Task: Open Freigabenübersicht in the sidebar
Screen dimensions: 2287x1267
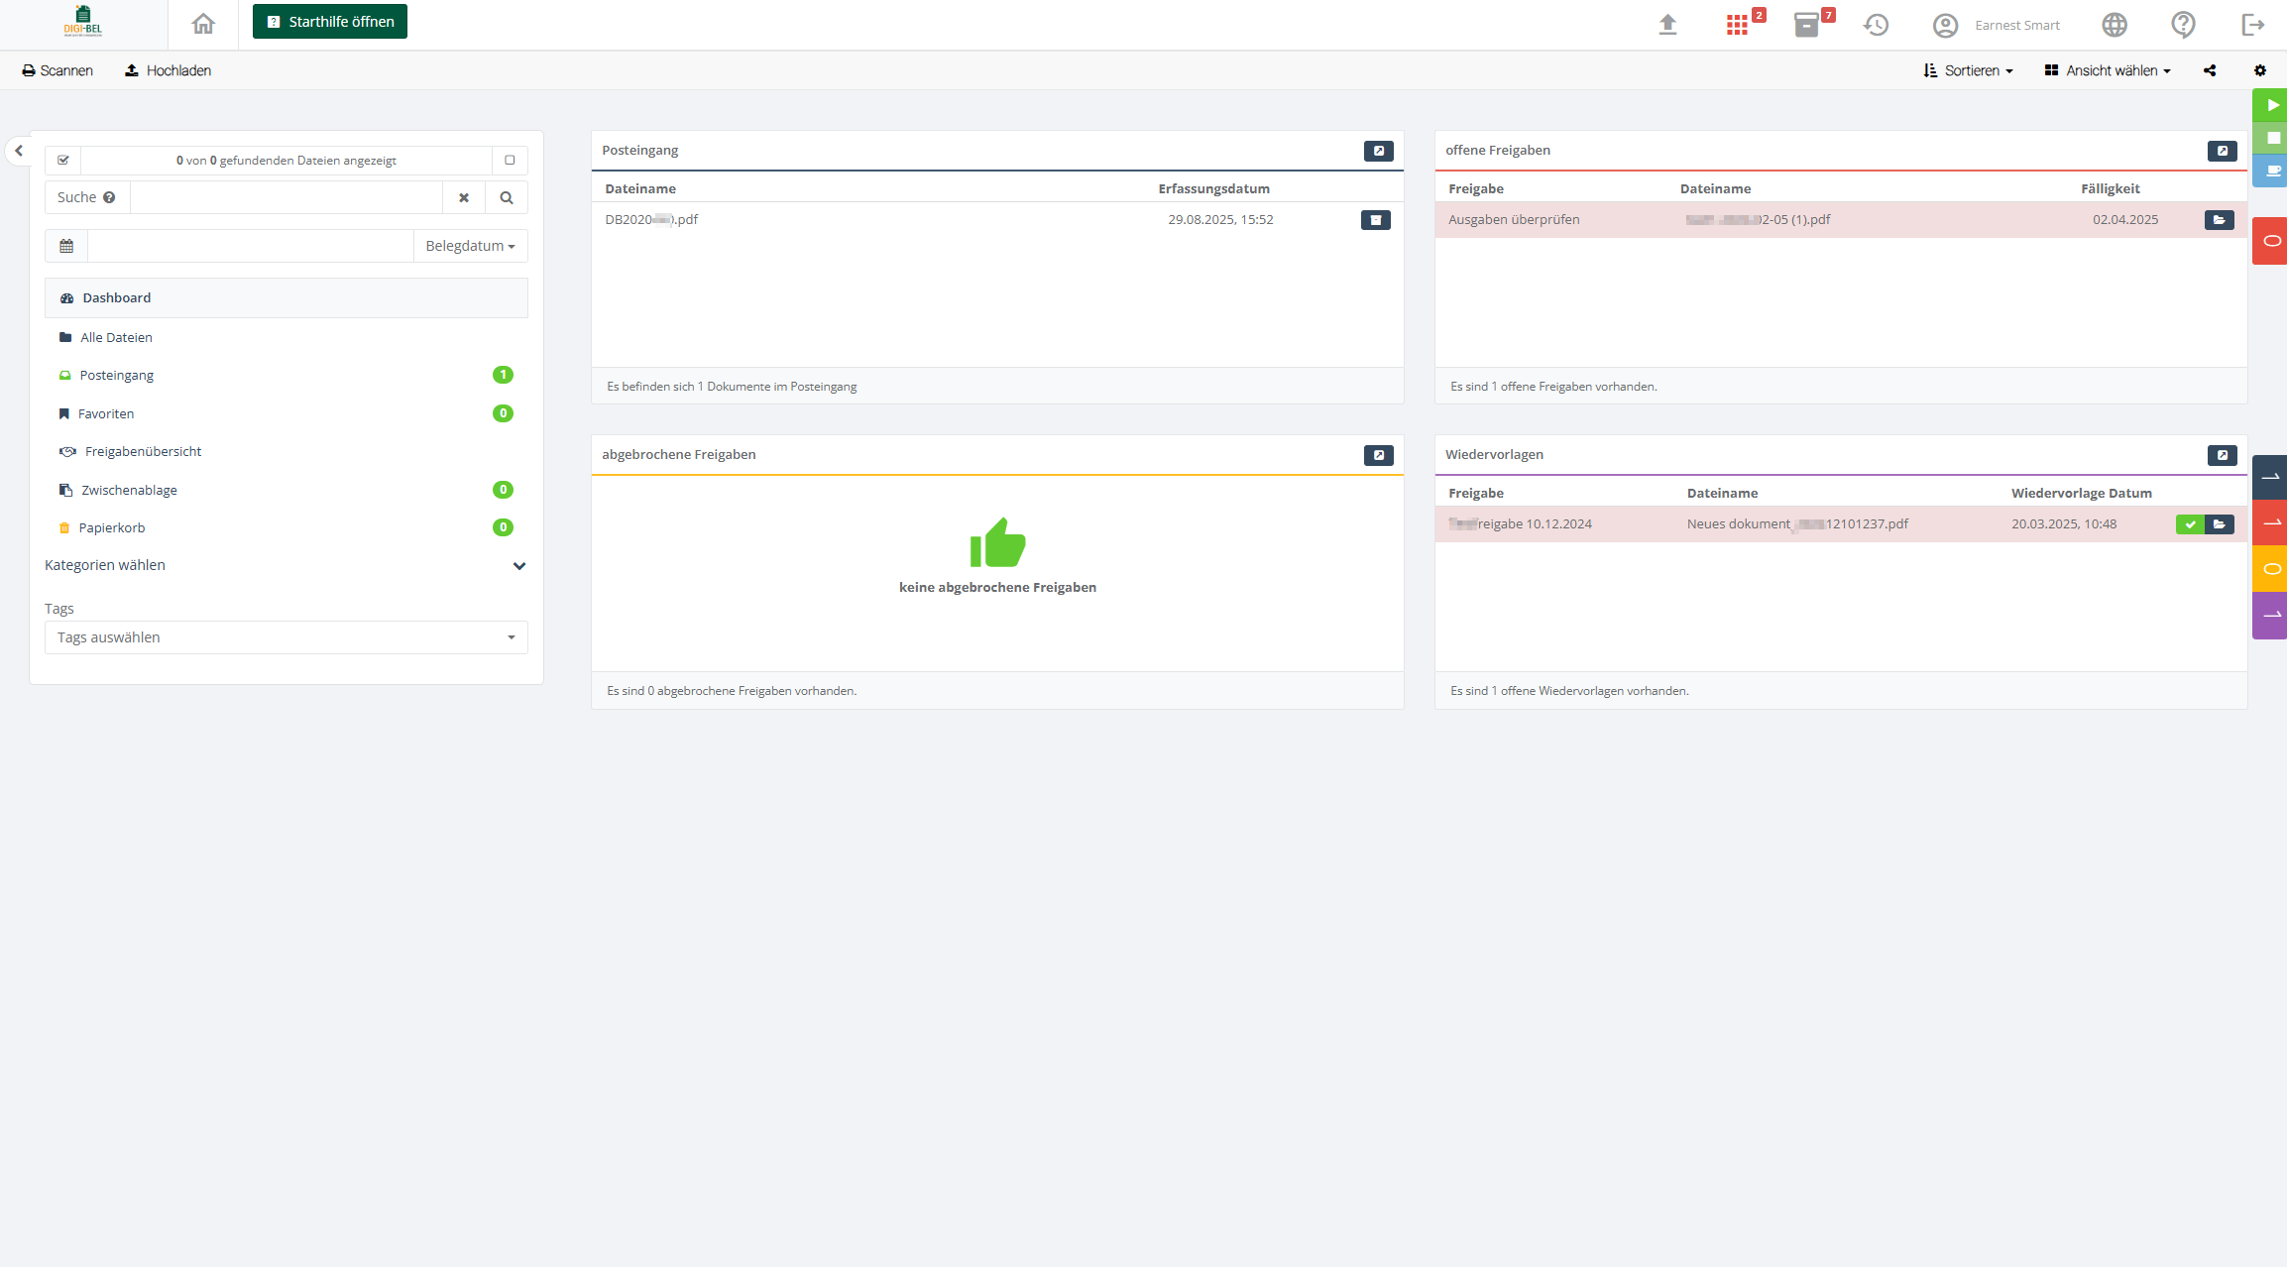Action: (143, 451)
